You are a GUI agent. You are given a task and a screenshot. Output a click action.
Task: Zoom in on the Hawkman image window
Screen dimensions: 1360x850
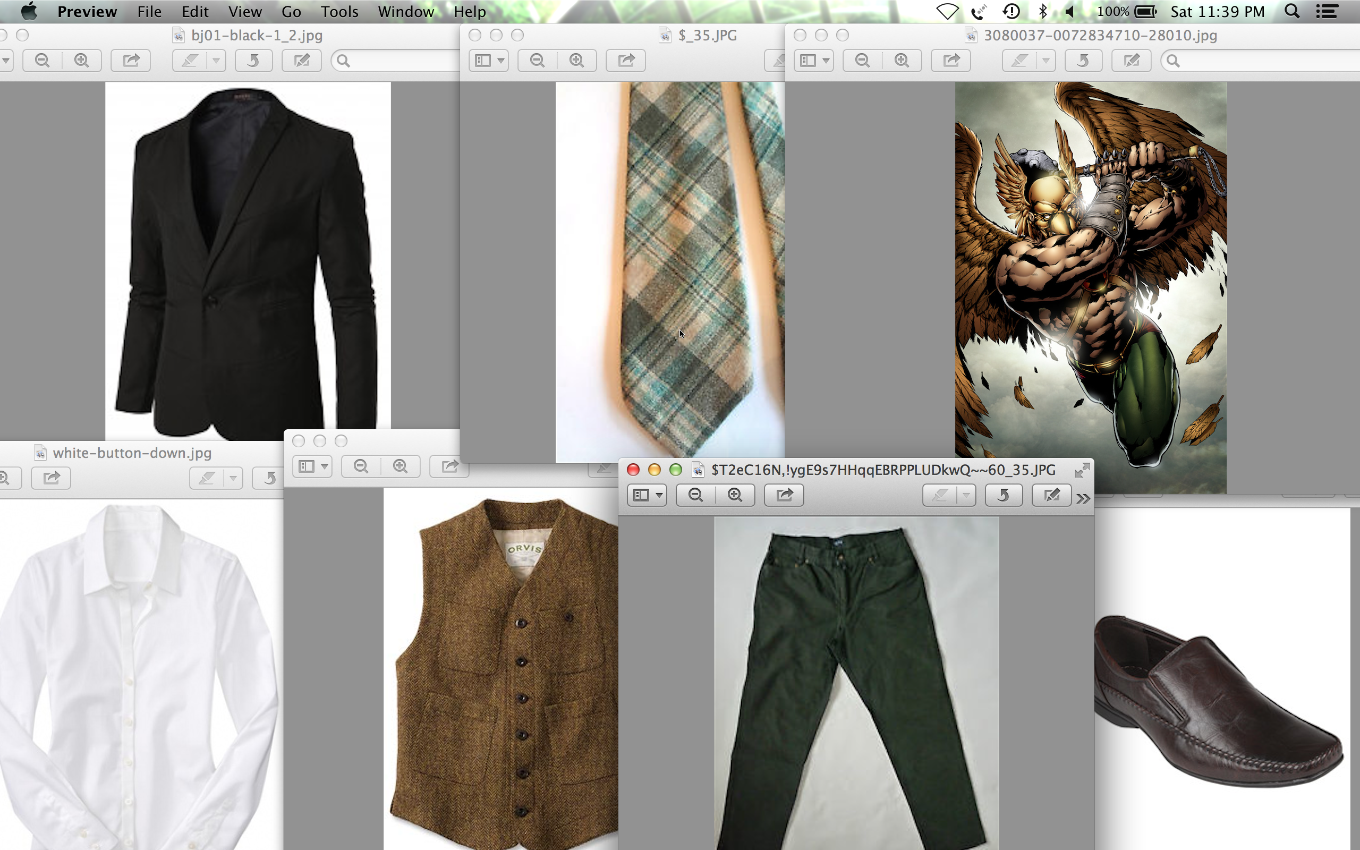902,61
